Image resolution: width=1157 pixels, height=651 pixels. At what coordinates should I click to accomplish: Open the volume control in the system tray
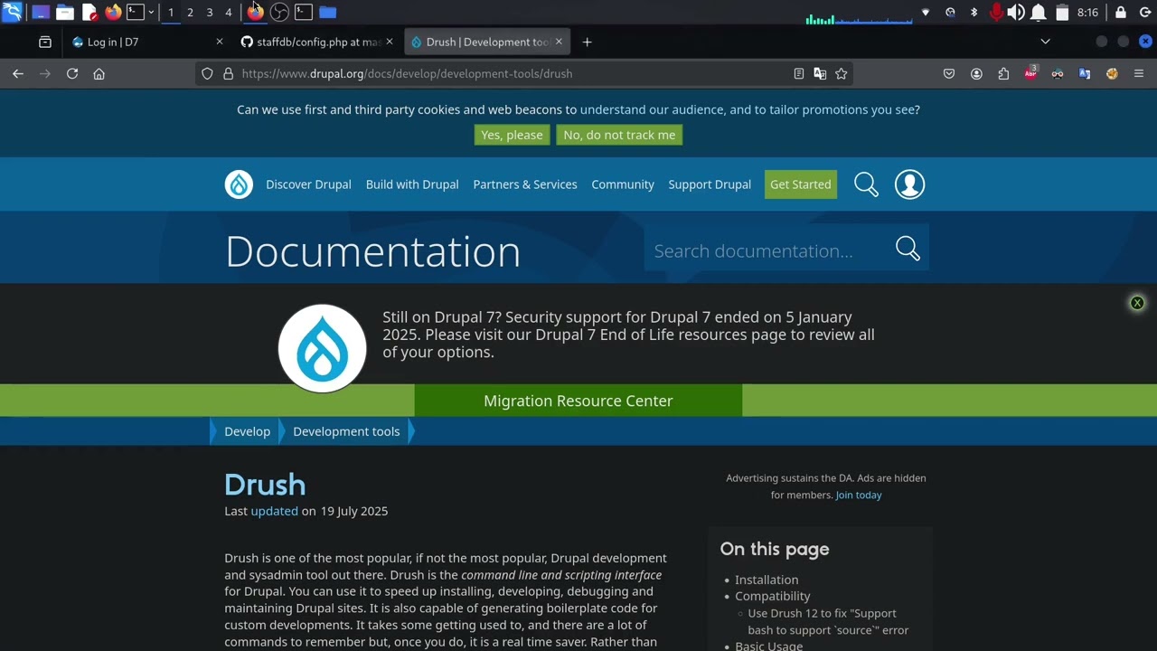pos(1016,12)
